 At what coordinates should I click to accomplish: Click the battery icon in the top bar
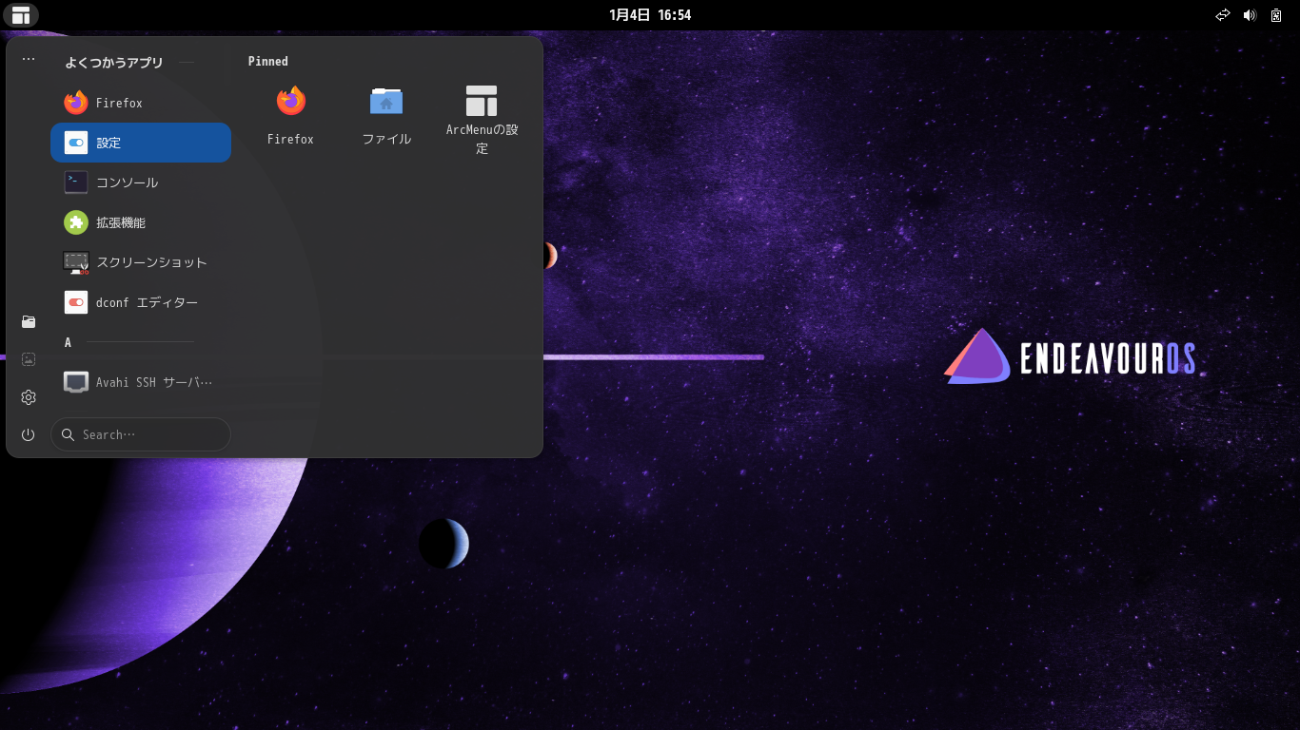pyautogui.click(x=1276, y=15)
